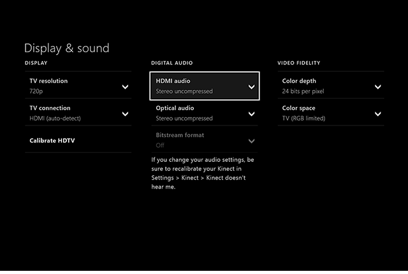Choose the Optical audio label text
The image size is (408, 274).
click(175, 108)
